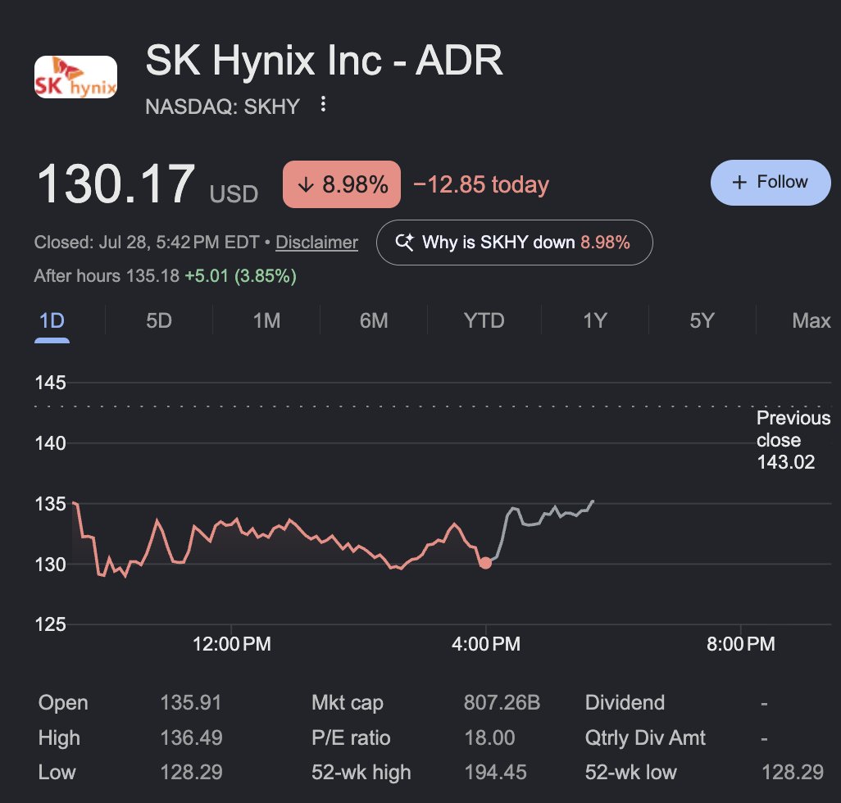Select the Max chart tab
The height and width of the screenshot is (803, 841).
811,320
